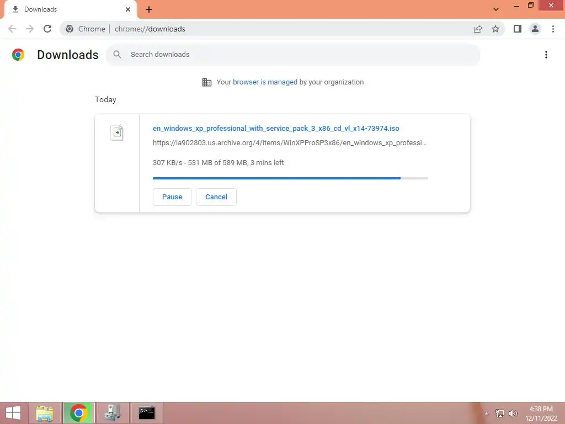
Task: Close the Downloads tab
Action: coord(128,9)
